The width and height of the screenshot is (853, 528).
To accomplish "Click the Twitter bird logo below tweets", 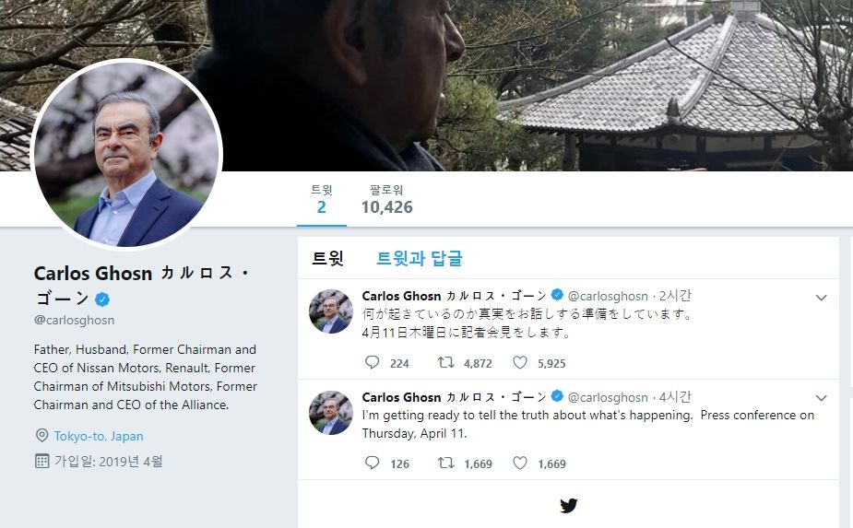I will 568,506.
